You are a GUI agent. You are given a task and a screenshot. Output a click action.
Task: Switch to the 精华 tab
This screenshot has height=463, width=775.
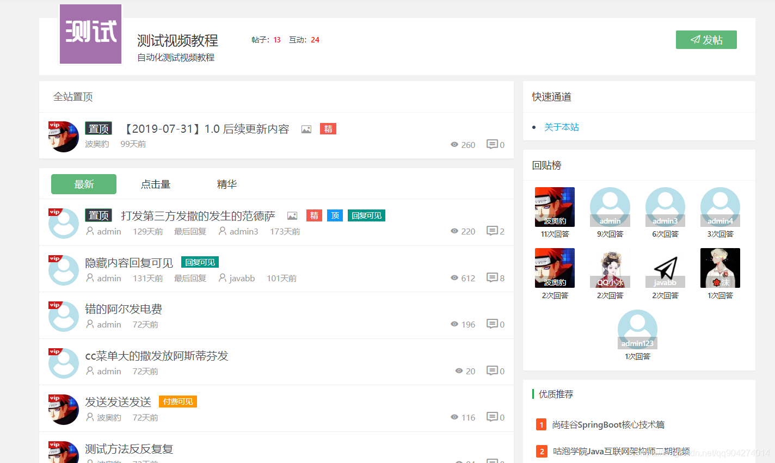[227, 184]
